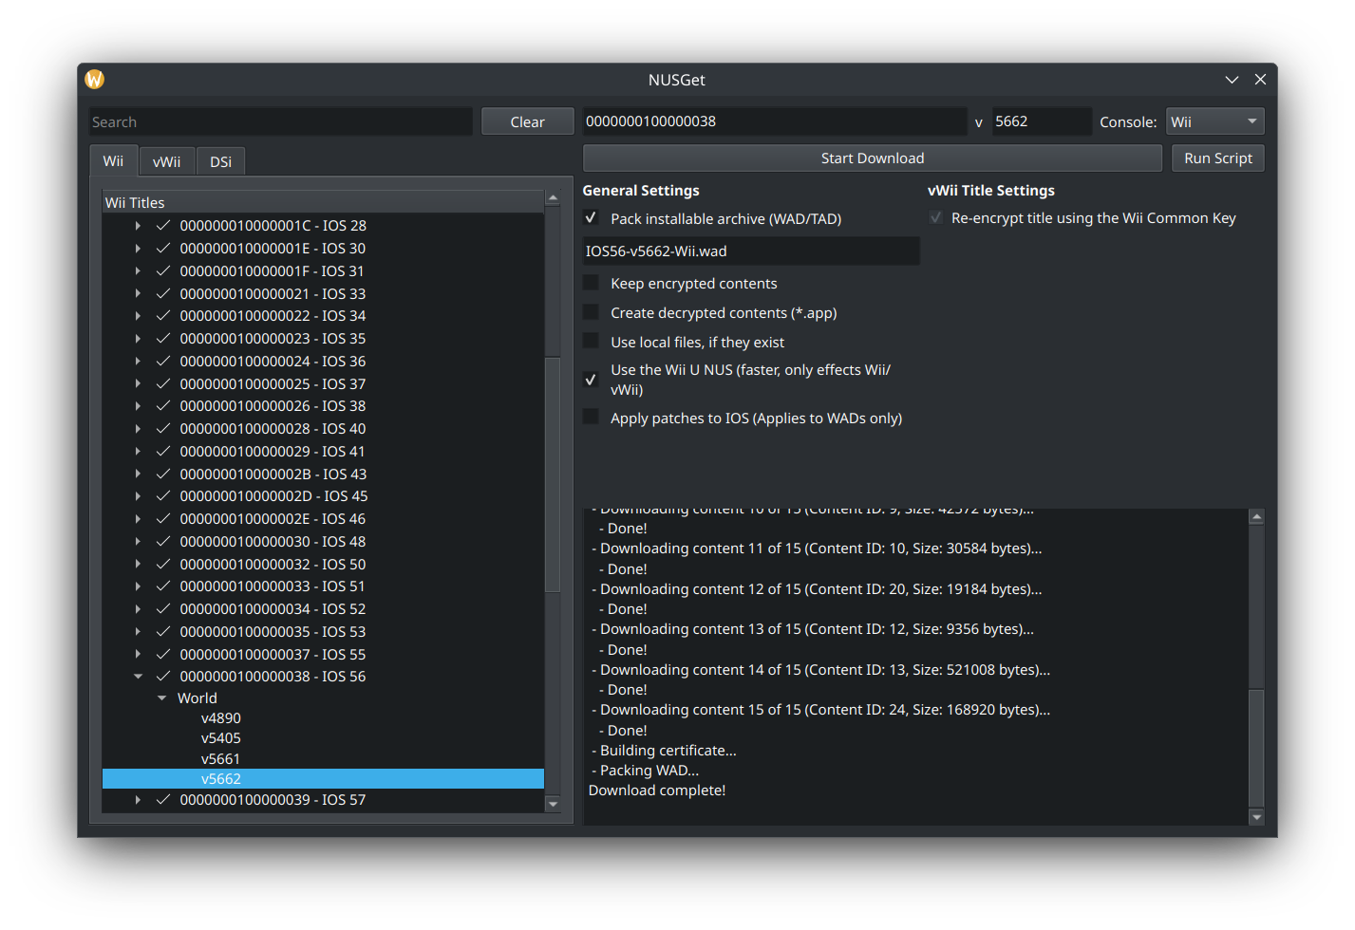This screenshot has height=930, width=1355.
Task: Switch to the vWii tab
Action: pyautogui.click(x=167, y=161)
